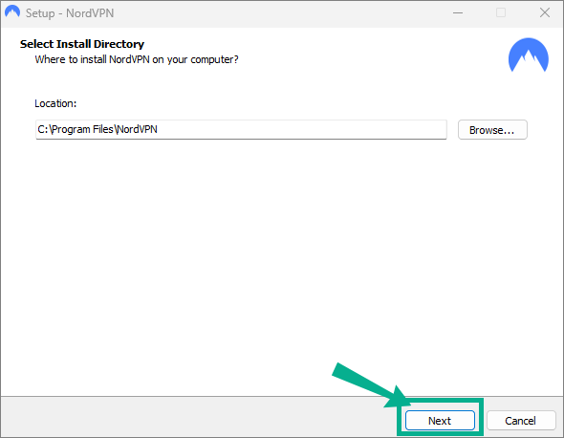The image size is (564, 438).
Task: Click the 'Select Install Directory' heading
Action: click(82, 44)
